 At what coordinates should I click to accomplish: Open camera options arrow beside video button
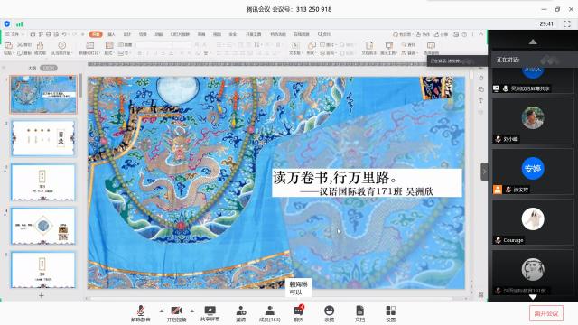point(192,311)
